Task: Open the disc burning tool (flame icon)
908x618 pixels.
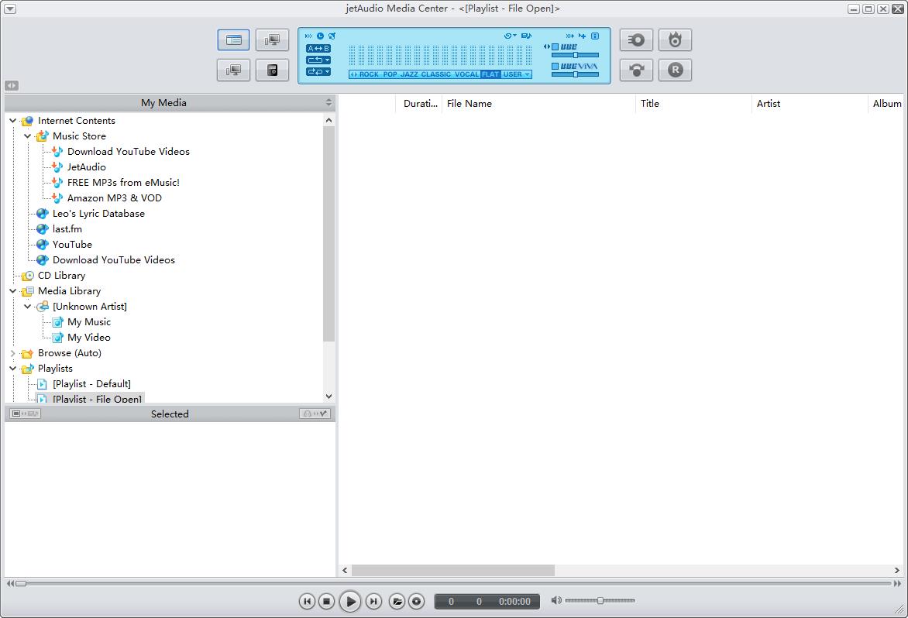Action: pyautogui.click(x=675, y=39)
